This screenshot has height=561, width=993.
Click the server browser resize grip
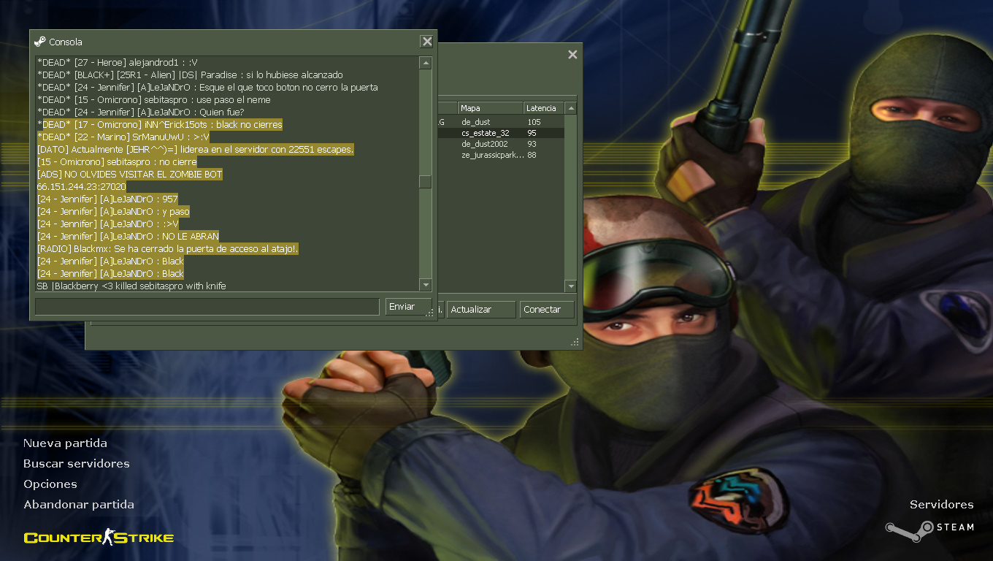pos(575,342)
